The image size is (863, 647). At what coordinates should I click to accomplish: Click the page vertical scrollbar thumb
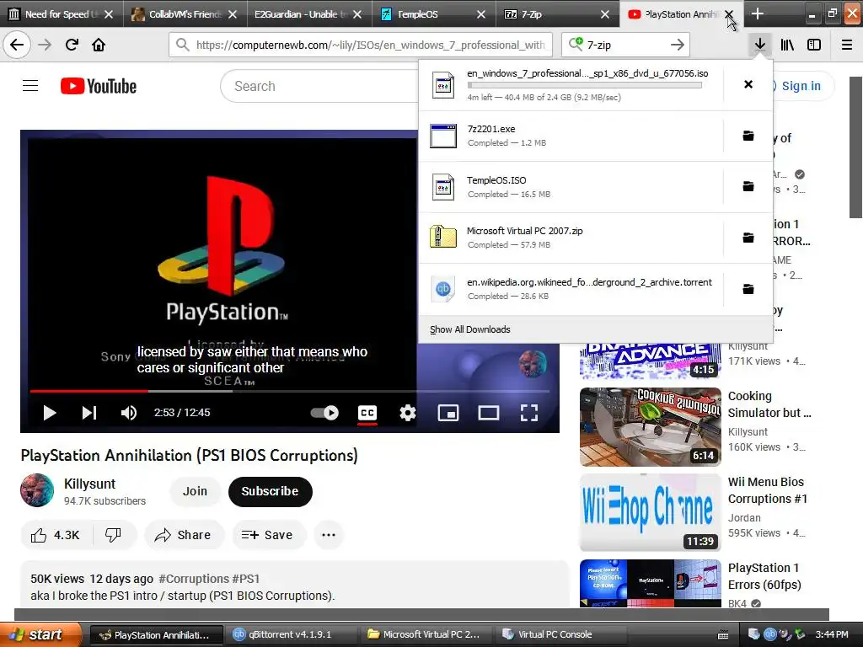pyautogui.click(x=856, y=147)
